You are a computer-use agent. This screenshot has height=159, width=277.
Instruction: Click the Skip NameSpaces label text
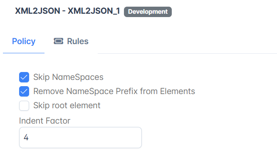click(68, 77)
